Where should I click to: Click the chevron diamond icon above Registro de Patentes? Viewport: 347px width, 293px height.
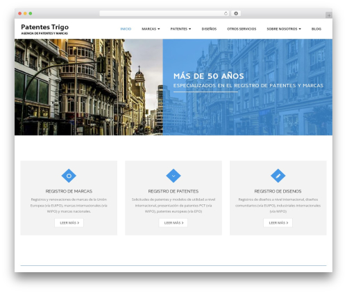pyautogui.click(x=173, y=176)
